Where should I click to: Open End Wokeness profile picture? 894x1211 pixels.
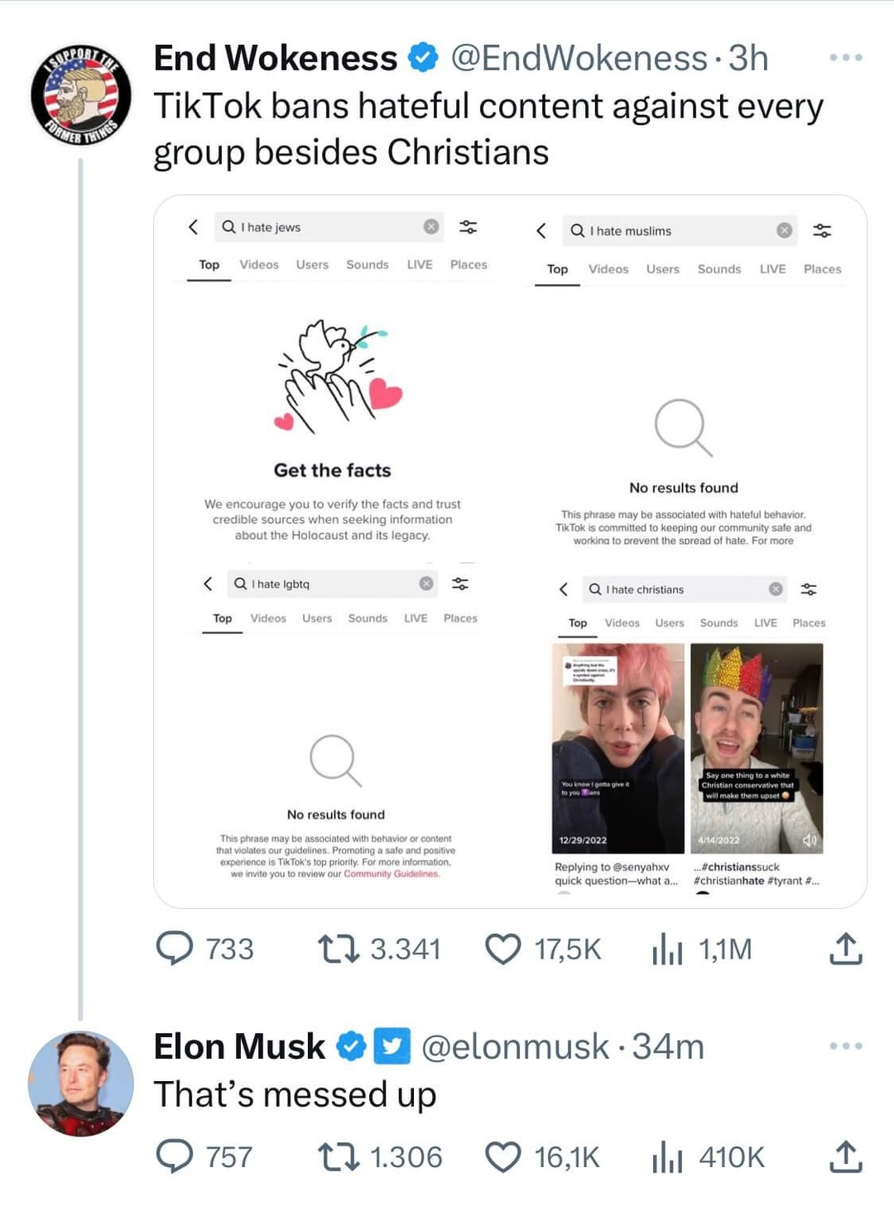(80, 95)
